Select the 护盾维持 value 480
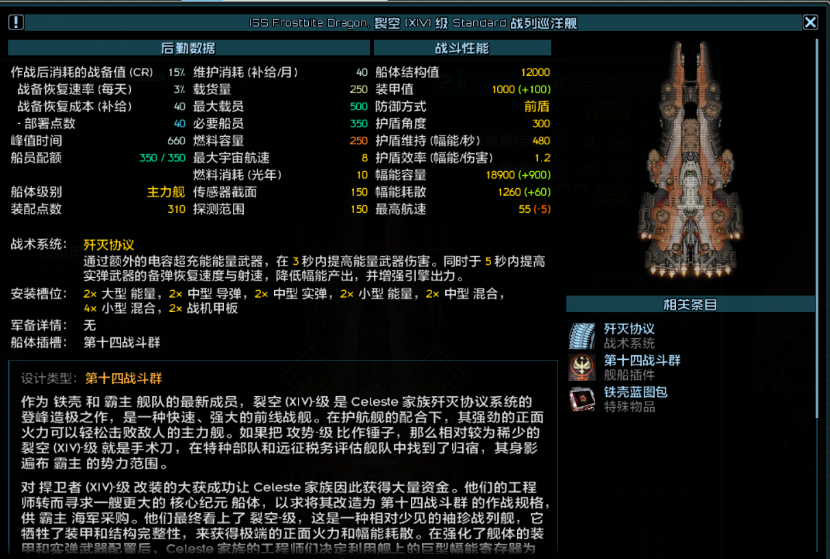 click(x=541, y=141)
